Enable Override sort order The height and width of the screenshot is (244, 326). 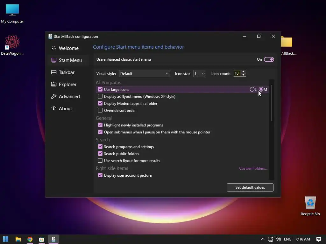pyautogui.click(x=100, y=110)
